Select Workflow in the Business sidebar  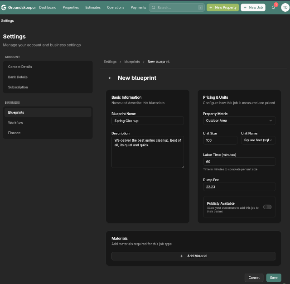(x=15, y=123)
